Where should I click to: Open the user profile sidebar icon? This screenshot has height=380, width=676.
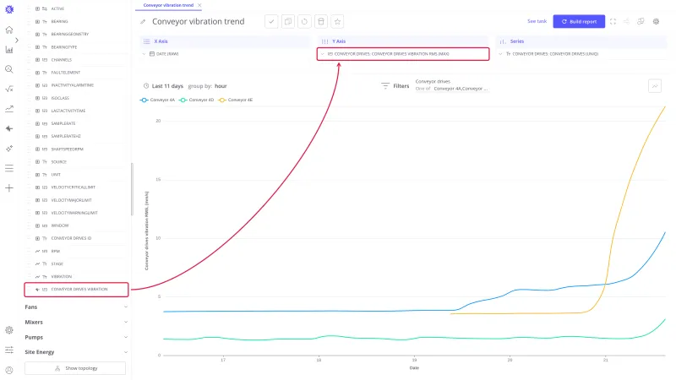(x=9, y=370)
